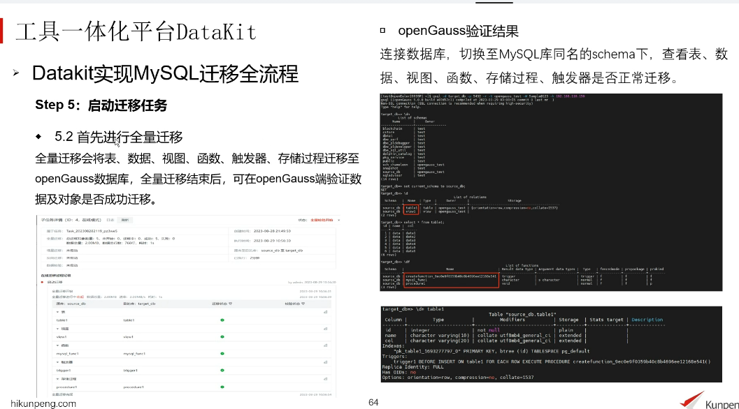
Task: Click the Description column header in terminal output
Action: [647, 320]
